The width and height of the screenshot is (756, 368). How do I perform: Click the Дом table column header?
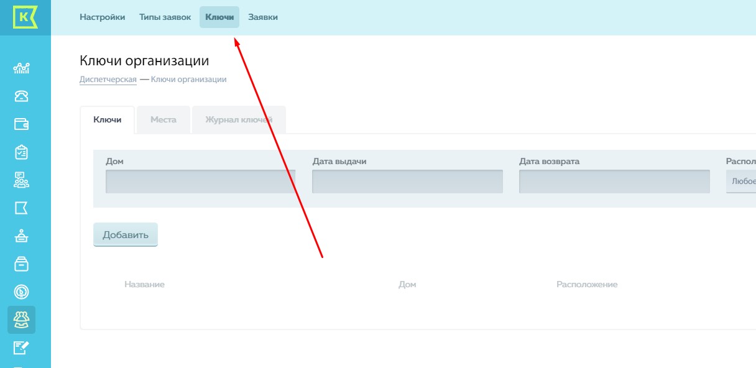click(x=407, y=285)
